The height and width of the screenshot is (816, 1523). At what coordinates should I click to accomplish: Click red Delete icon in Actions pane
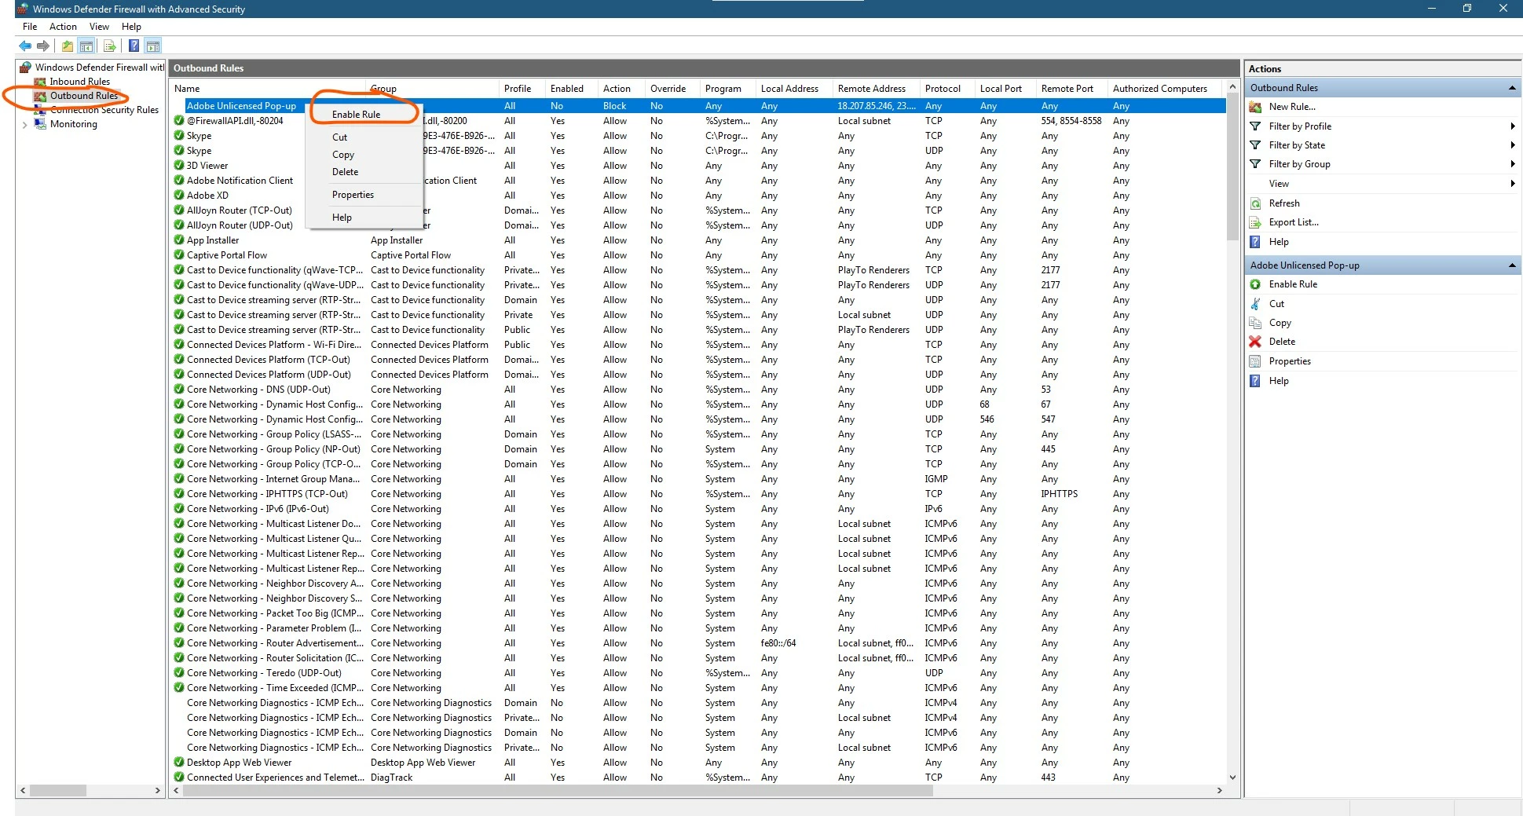(x=1255, y=342)
